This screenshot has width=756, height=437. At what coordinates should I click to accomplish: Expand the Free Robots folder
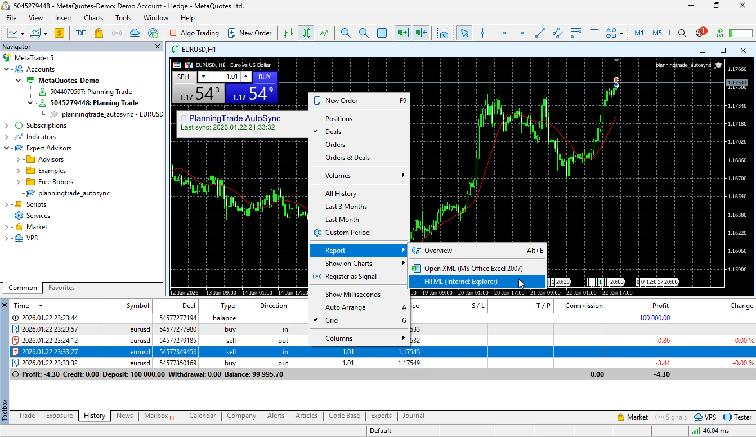tap(18, 182)
